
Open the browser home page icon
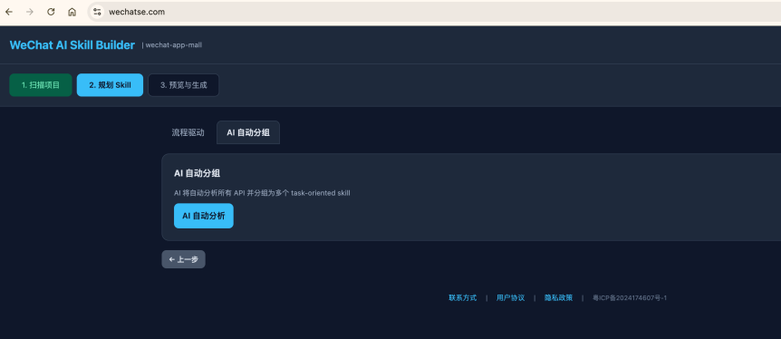pyautogui.click(x=72, y=12)
